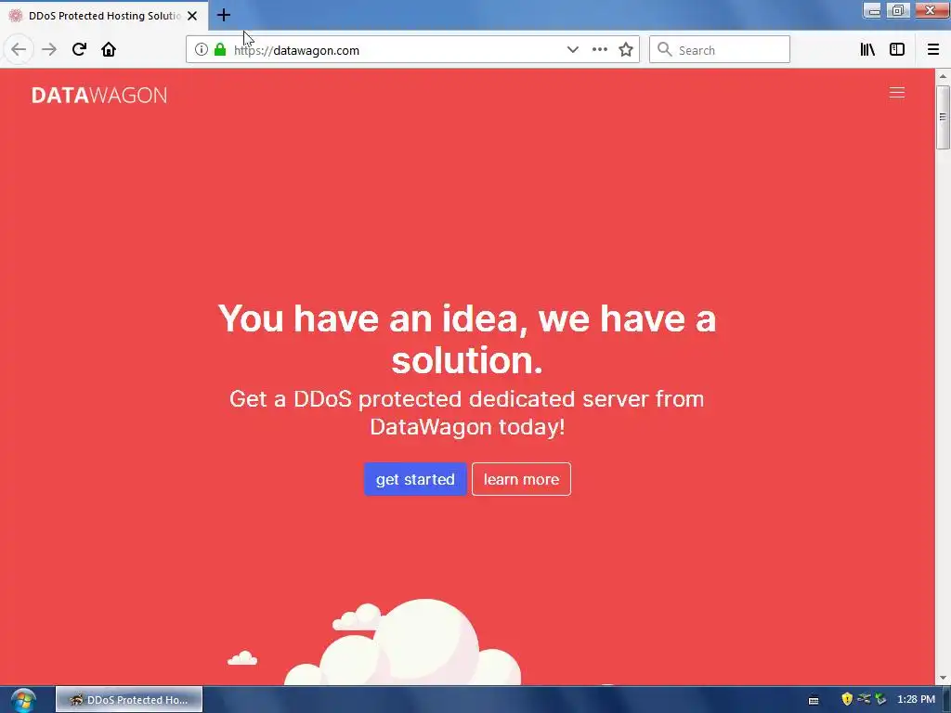Open a new tab with the plus button

coord(224,15)
